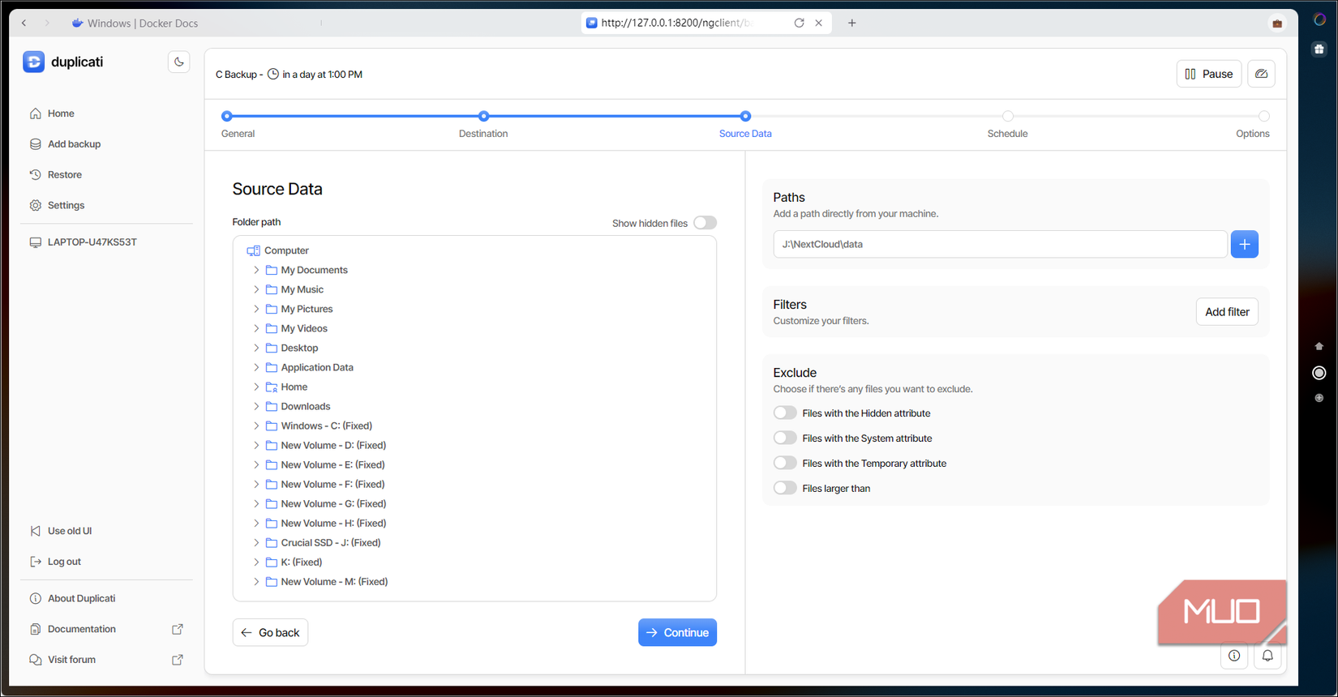The width and height of the screenshot is (1338, 697).
Task: Click the path input containing J:\NextCloud\data
Action: [1000, 244]
